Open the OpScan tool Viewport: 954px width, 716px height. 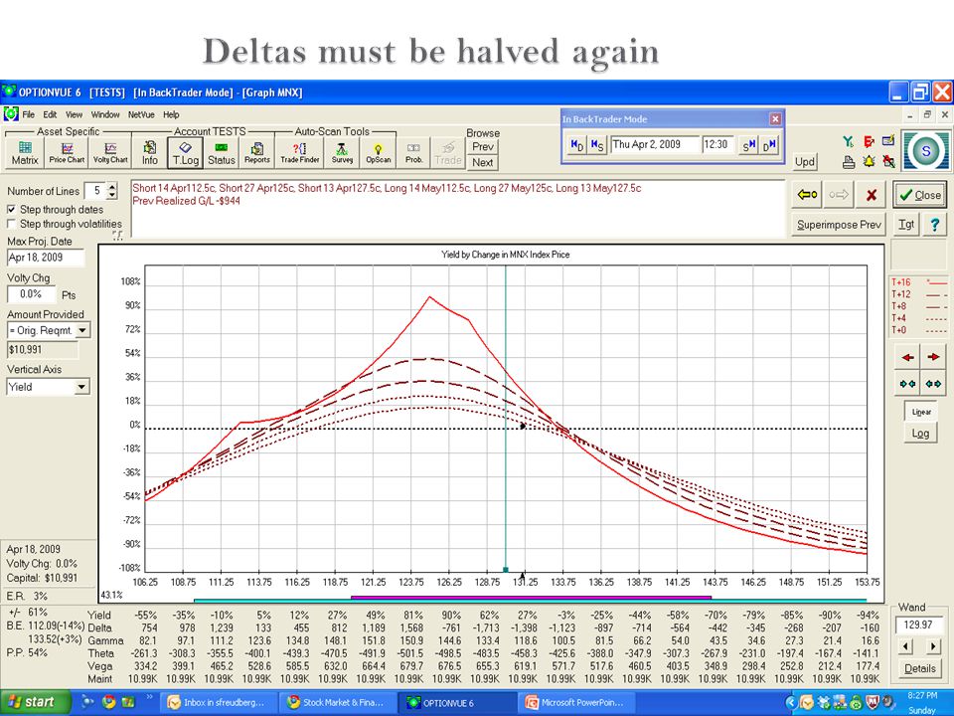(378, 153)
